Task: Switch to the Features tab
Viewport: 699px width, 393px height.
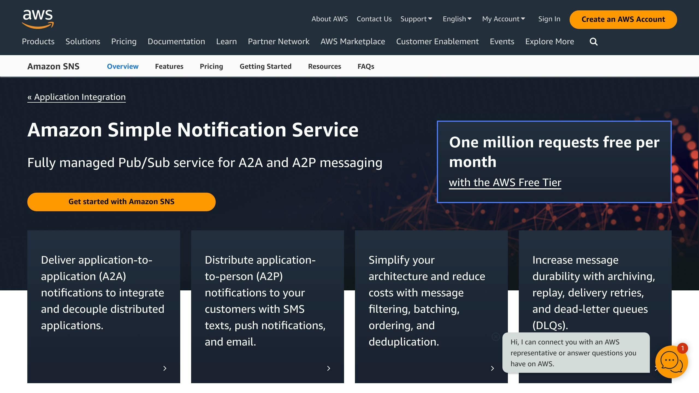Action: (x=169, y=66)
